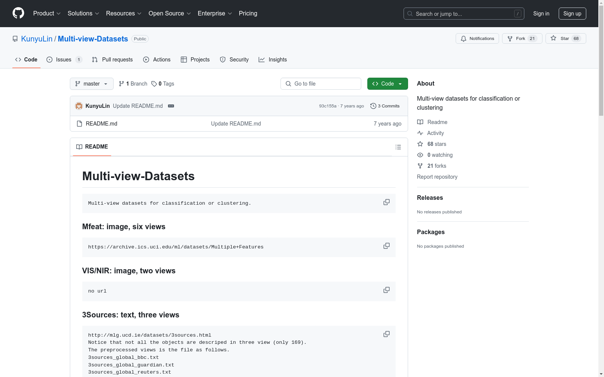The height and width of the screenshot is (377, 604).
Task: Switch to the Code tab
Action: coord(26,60)
